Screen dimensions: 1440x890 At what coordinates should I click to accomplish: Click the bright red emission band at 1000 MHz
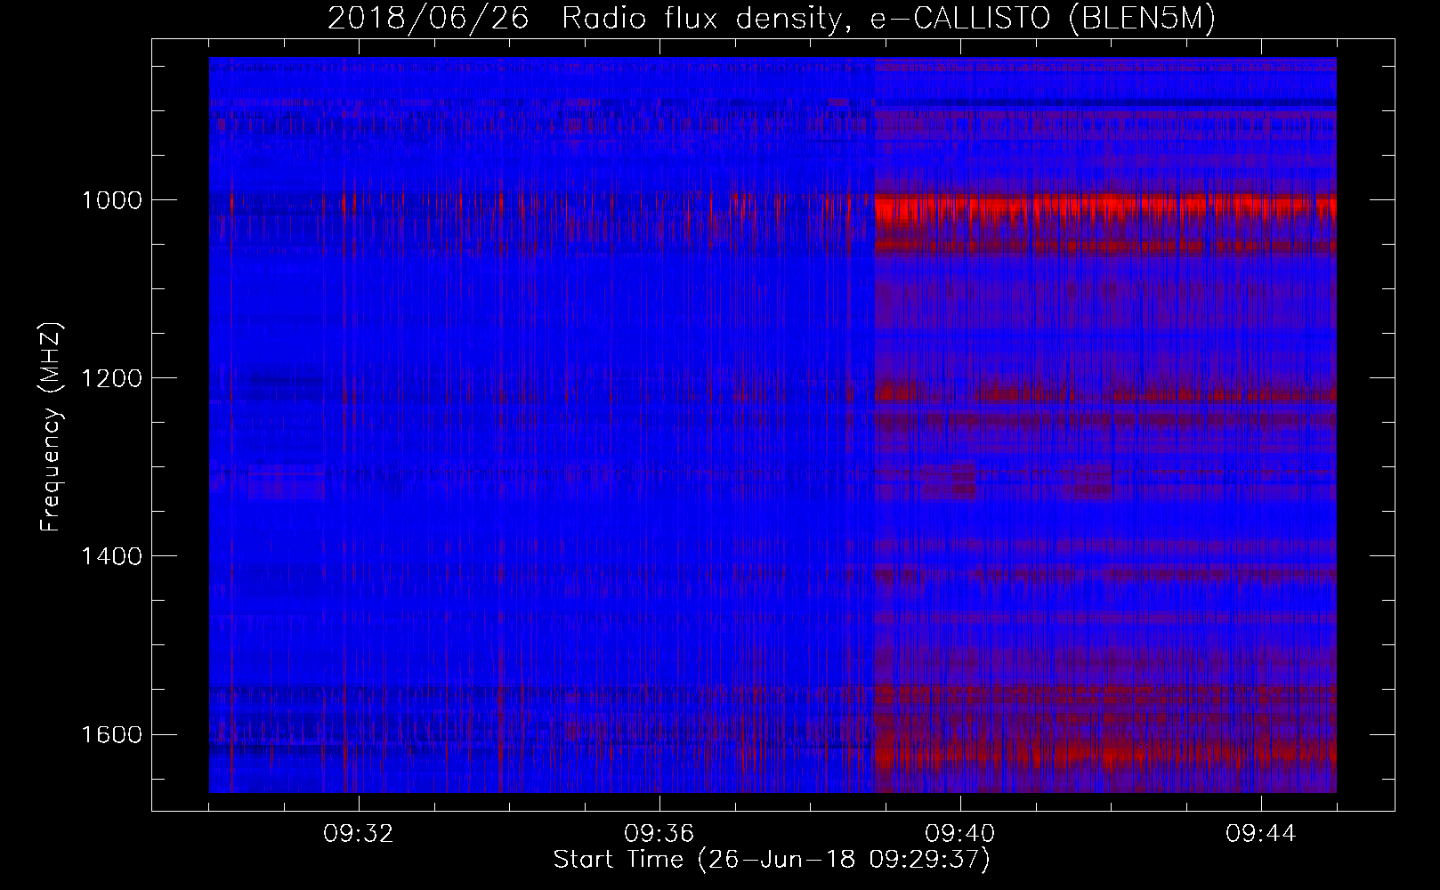pyautogui.click(x=1105, y=208)
